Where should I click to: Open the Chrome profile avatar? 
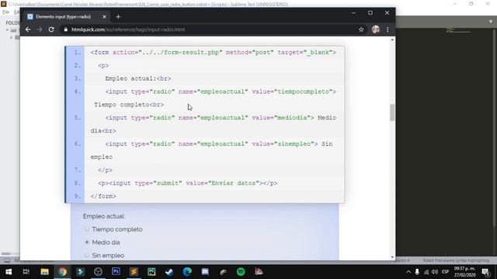click(376, 29)
